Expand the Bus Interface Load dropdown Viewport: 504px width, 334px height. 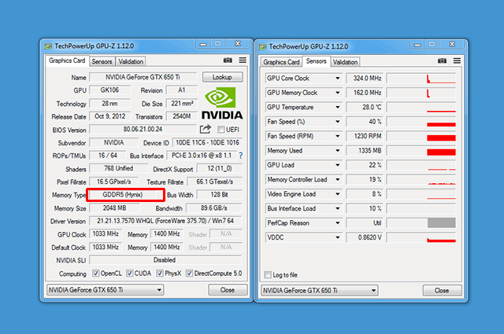(x=338, y=208)
